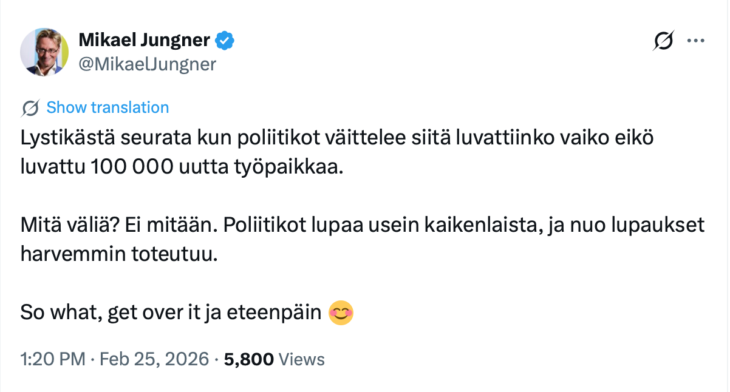Click the smiling blushing emoji
Screen dimensions: 730x392
(341, 313)
